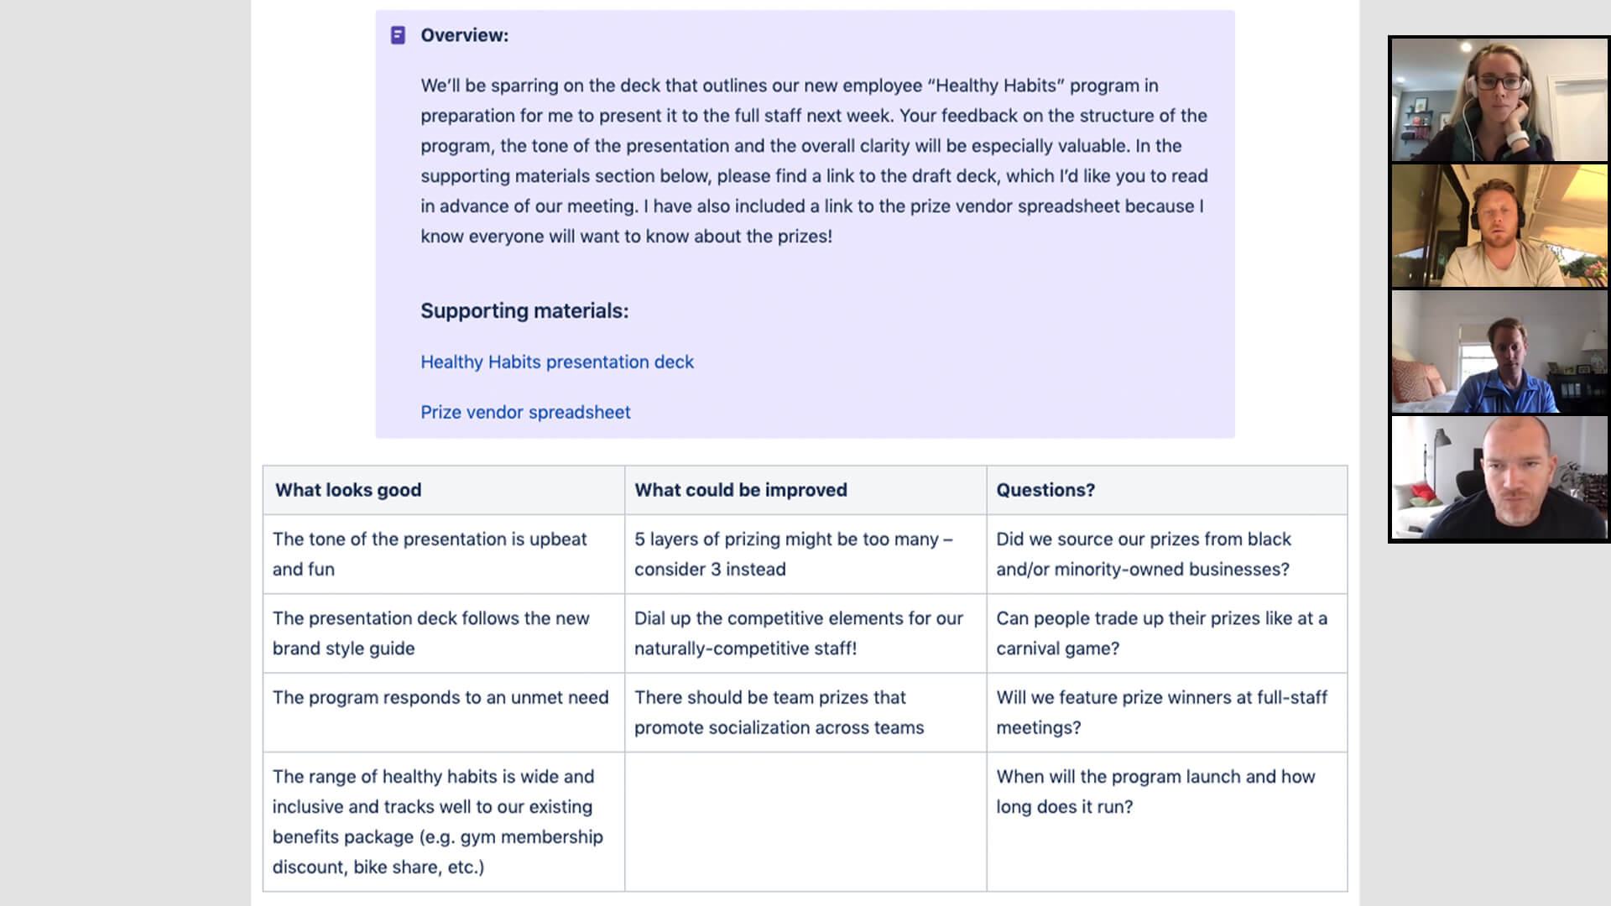Click the Supporting materials section label

click(x=524, y=310)
